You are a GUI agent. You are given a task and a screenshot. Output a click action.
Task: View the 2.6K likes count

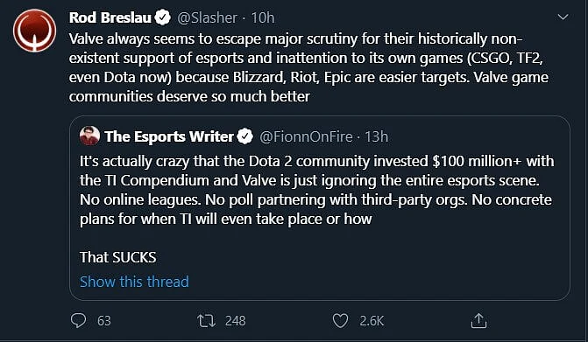(372, 321)
